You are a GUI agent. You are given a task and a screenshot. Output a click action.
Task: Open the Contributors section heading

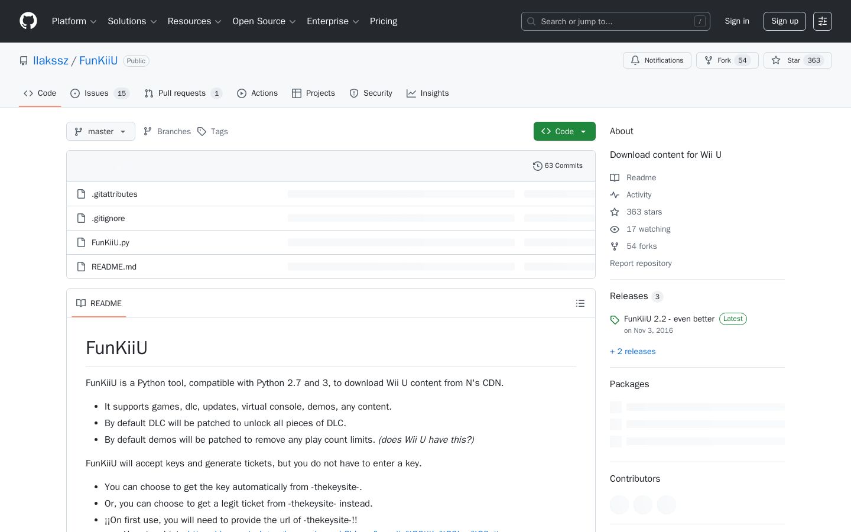(635, 479)
